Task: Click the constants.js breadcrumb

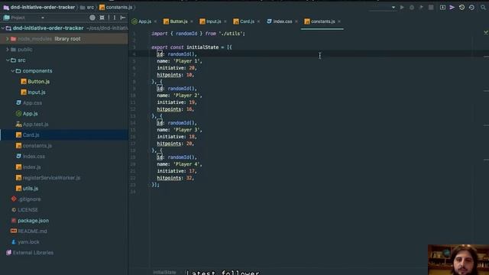Action: 116,7
